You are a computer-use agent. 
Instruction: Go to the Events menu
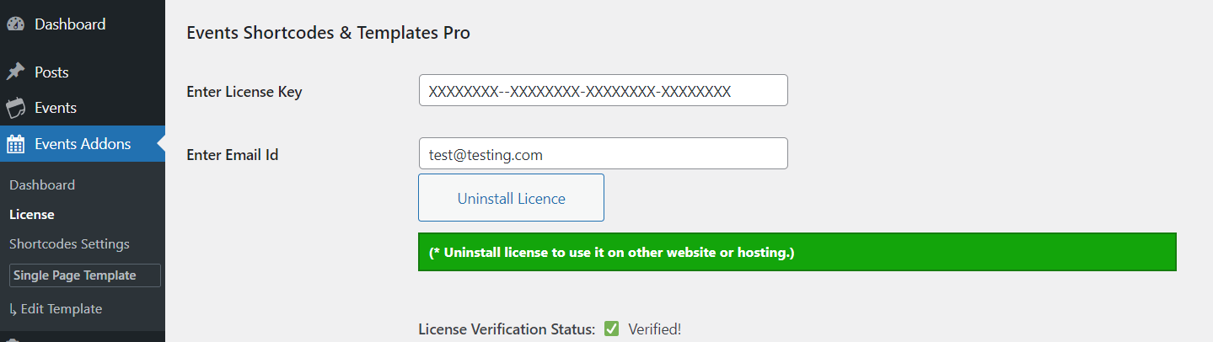tap(56, 108)
